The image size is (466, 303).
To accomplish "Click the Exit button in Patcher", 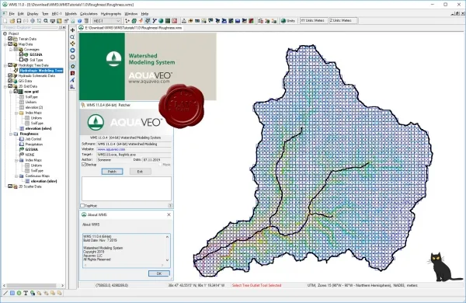I will click(141, 172).
